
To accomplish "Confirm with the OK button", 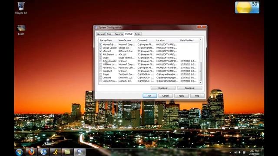I will [x=150, y=96].
